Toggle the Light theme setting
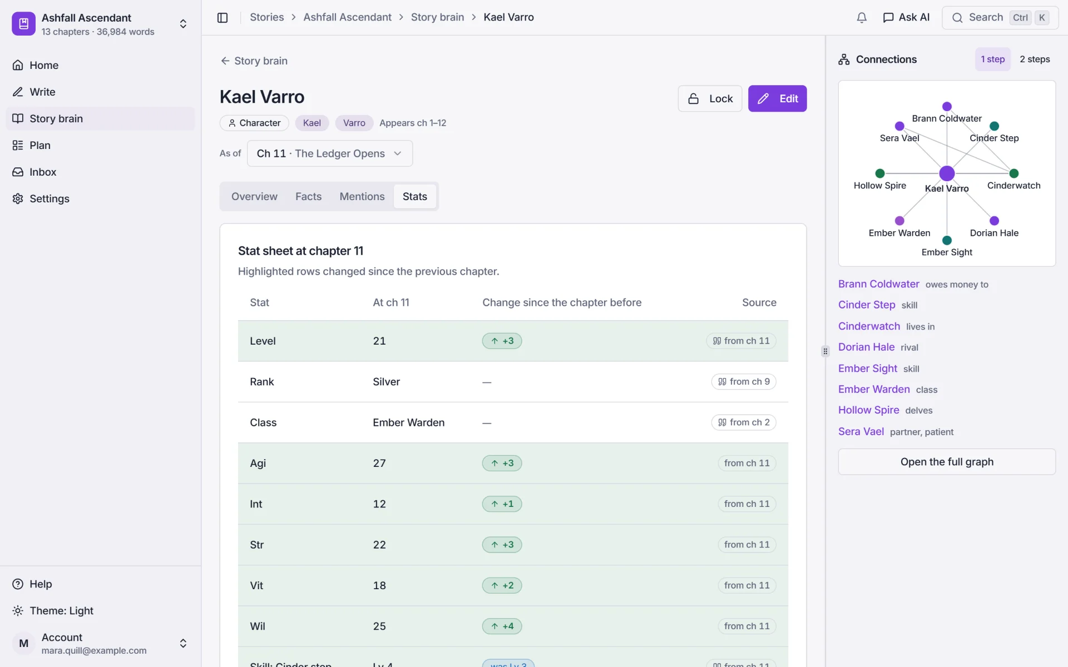The image size is (1068, 667). pos(100,610)
